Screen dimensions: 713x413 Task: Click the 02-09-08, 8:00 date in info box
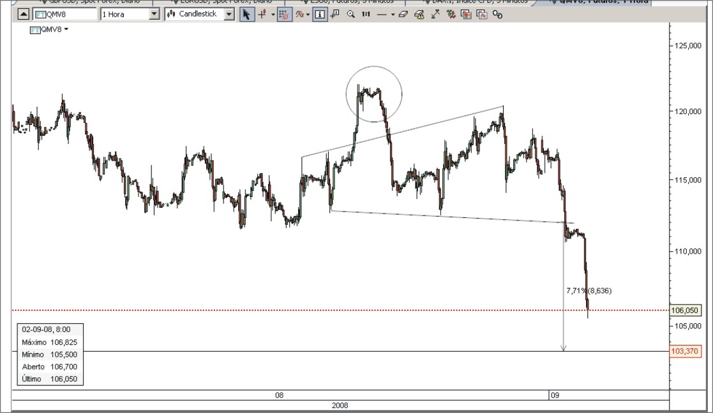click(46, 330)
